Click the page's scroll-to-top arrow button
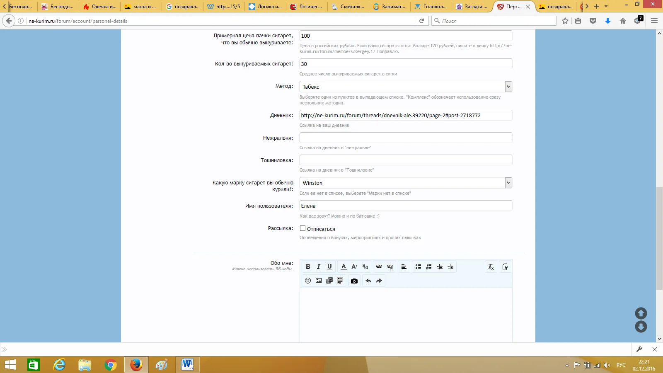Image resolution: width=663 pixels, height=373 pixels. click(x=641, y=313)
